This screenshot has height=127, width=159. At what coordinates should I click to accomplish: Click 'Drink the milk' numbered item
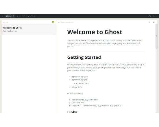[x=78, y=102]
